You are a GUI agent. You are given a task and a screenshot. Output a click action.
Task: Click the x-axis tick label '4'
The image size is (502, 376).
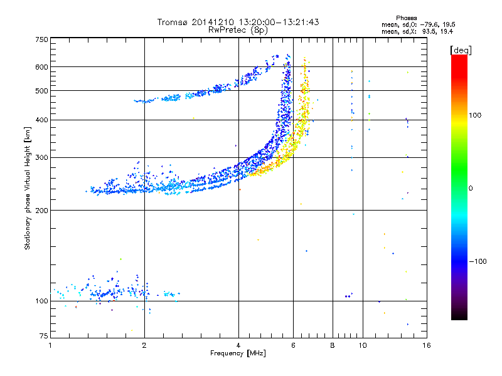pos(238,345)
